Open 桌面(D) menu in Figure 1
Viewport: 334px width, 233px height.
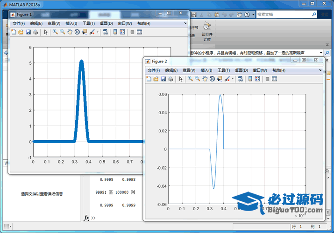click(107, 24)
